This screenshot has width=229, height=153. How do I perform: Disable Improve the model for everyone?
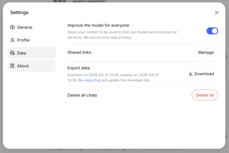coord(212,31)
